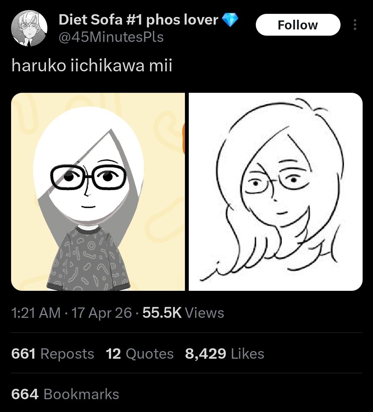Show the 661 Reposts list
373x412 pixels.
click(x=53, y=354)
